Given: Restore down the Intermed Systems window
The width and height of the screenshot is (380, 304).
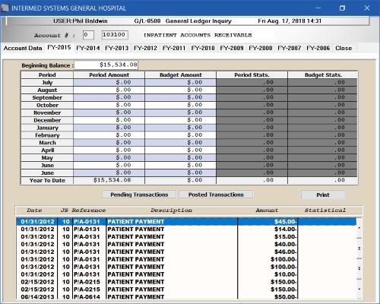Looking at the screenshot, I should coord(342,8).
